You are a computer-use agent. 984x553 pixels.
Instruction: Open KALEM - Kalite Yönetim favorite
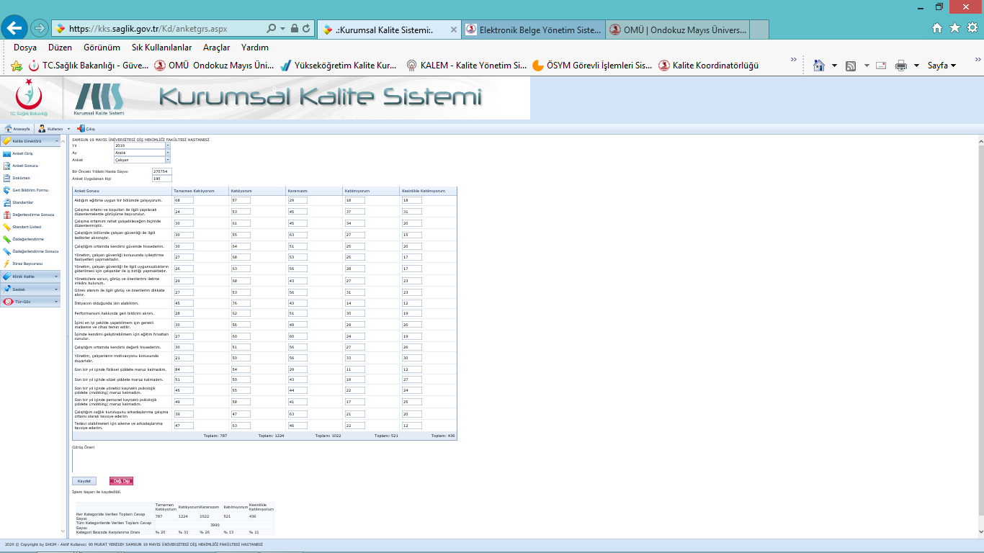(467, 66)
